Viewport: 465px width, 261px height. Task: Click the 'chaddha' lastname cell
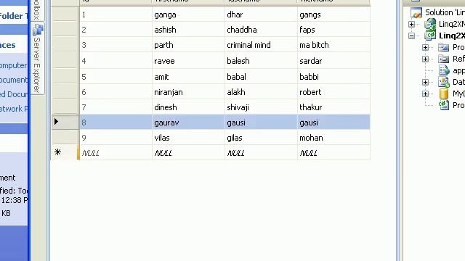tap(261, 30)
